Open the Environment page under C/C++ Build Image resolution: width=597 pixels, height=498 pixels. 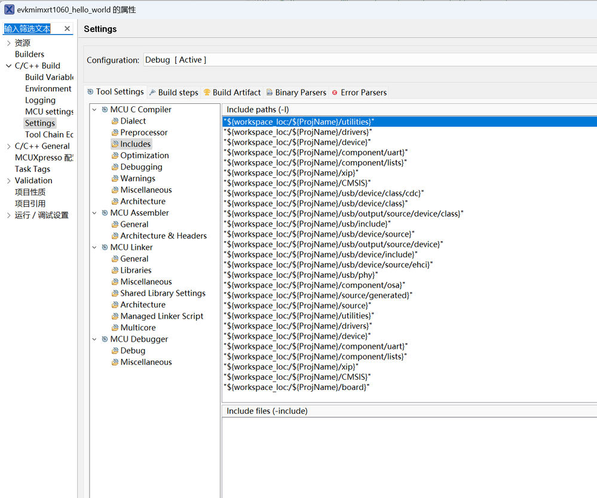point(48,88)
